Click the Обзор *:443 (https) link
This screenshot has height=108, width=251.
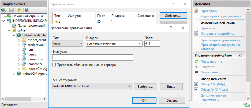pyautogui.click(x=214, y=90)
